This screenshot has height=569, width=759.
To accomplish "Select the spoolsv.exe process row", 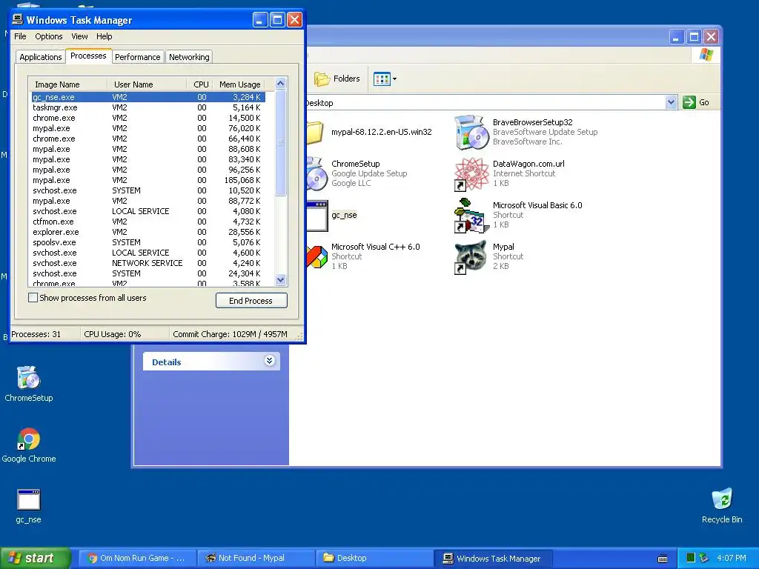I will pos(148,242).
